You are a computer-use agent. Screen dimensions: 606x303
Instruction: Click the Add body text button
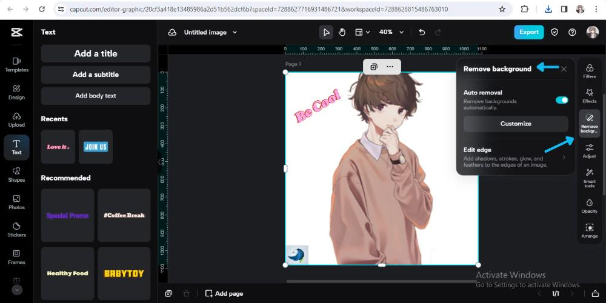(x=96, y=96)
